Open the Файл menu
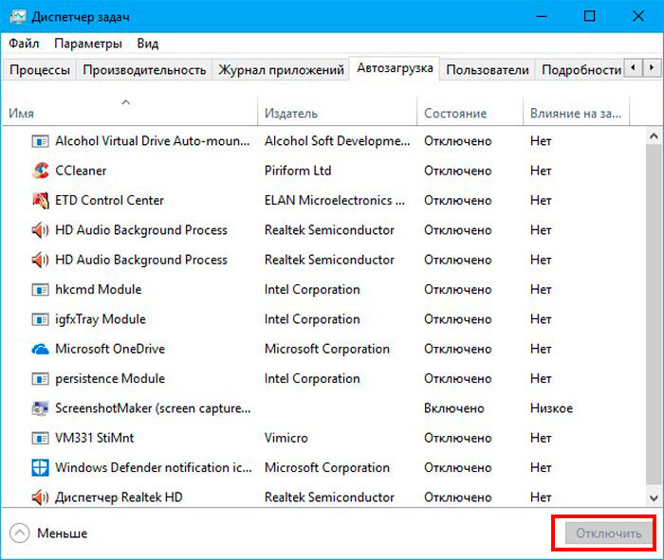Image resolution: width=664 pixels, height=560 pixels. (x=24, y=44)
